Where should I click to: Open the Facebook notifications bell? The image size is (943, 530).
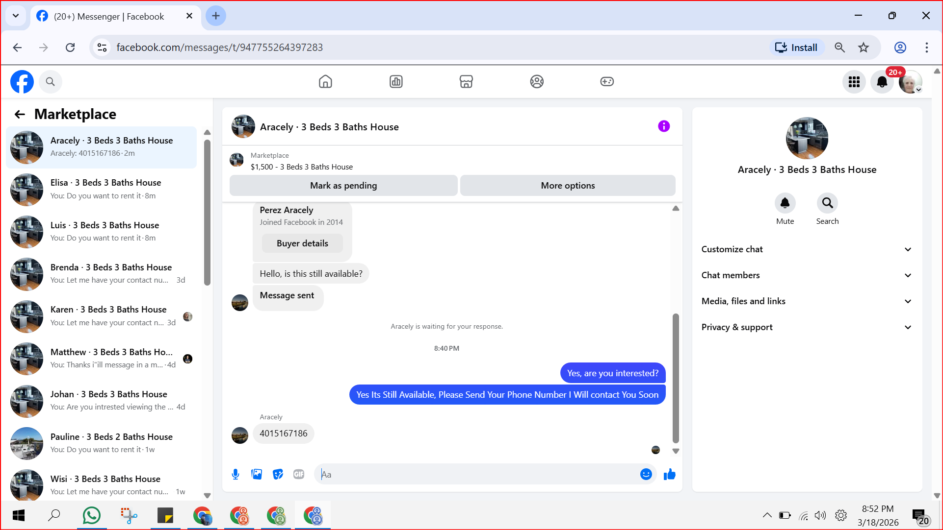pos(882,82)
